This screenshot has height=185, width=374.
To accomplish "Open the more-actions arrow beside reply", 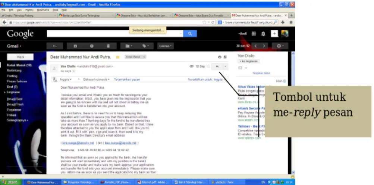I will tap(226, 66).
